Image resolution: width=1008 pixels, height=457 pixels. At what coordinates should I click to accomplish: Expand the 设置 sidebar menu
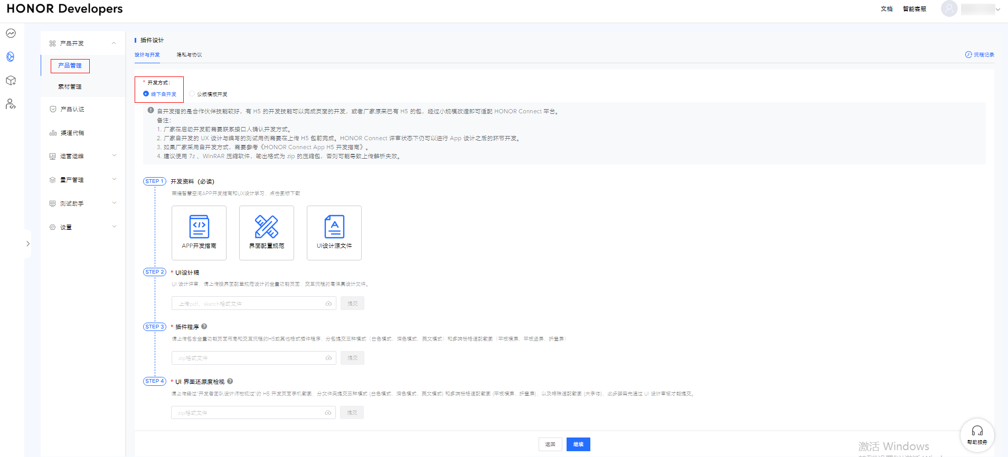(114, 227)
